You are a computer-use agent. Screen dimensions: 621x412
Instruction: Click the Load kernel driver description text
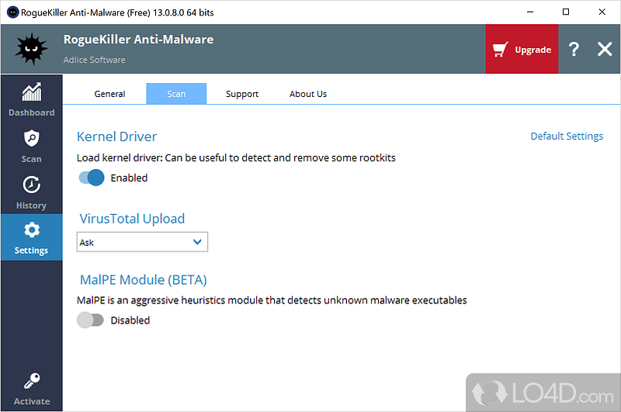(x=236, y=158)
